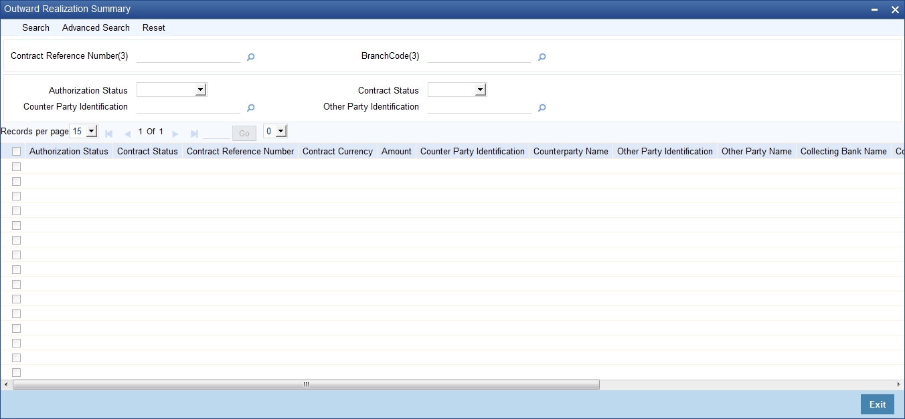Screen dimensions: 905x419
Task: Tick the second row checkbox in grid
Action: 17,181
